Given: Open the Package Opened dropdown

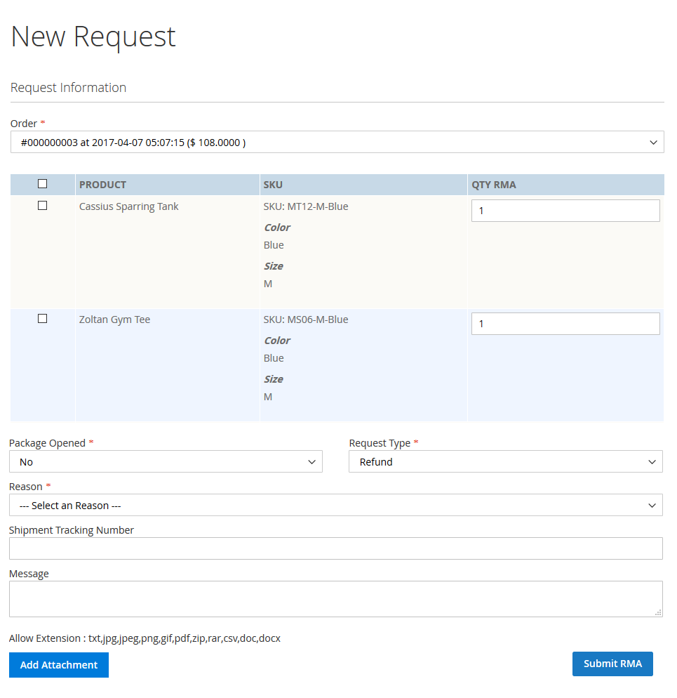Looking at the screenshot, I should (x=166, y=461).
